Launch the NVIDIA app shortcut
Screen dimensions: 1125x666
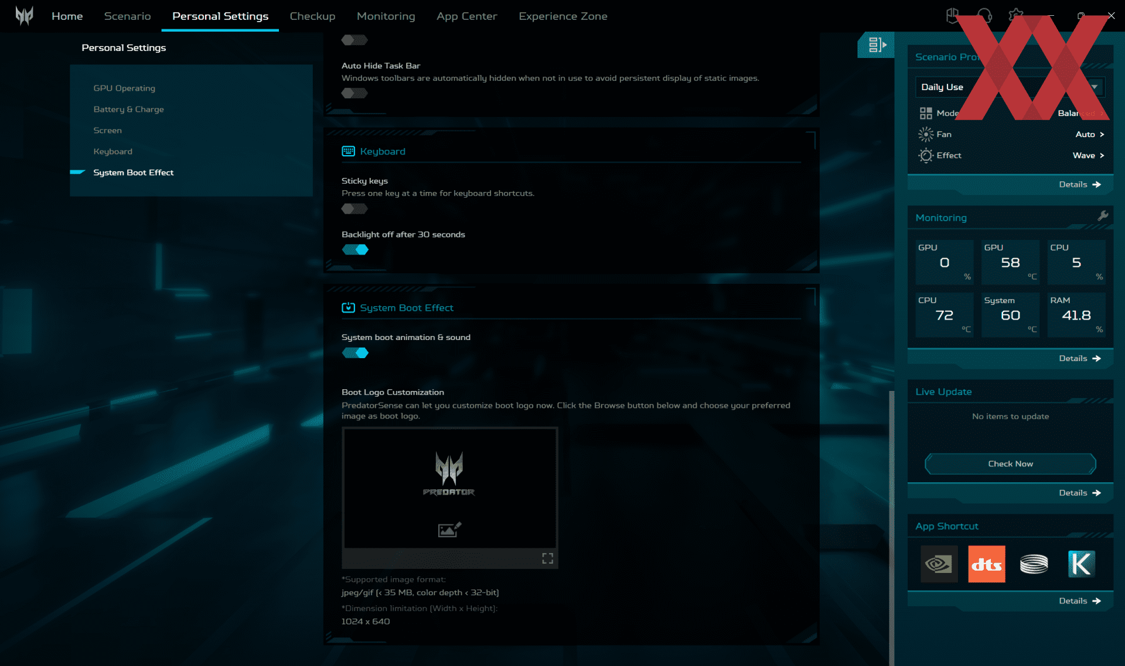[939, 564]
